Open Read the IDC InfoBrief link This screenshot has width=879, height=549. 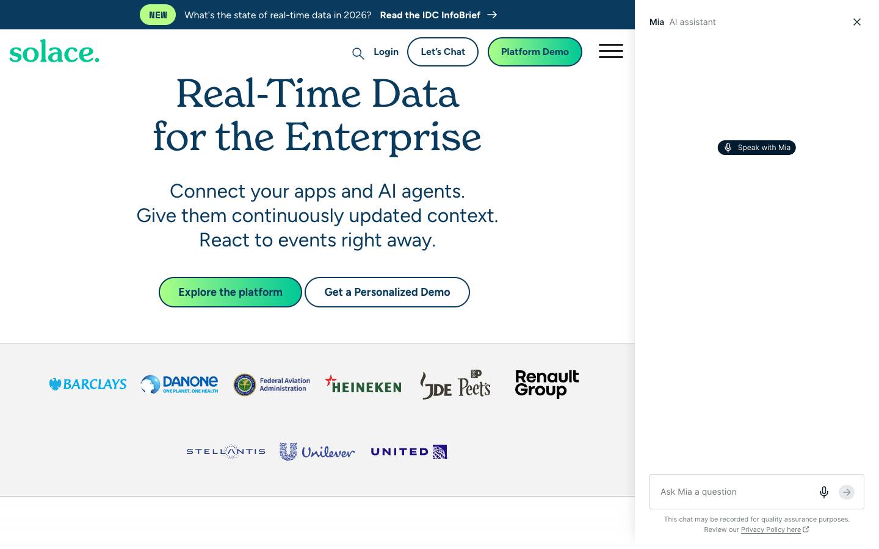coord(438,15)
